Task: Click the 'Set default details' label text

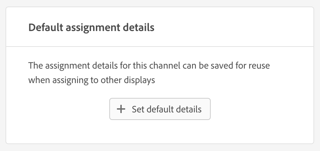Action: [167, 109]
